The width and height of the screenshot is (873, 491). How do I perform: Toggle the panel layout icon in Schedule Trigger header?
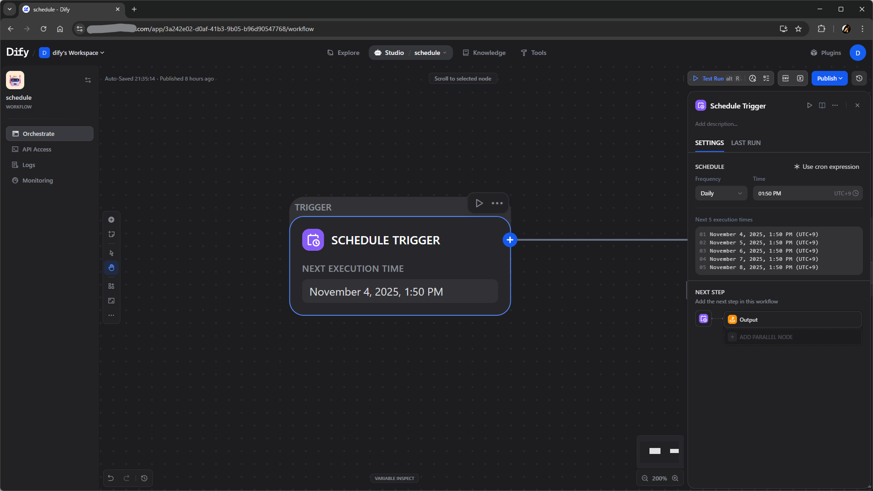(822, 106)
